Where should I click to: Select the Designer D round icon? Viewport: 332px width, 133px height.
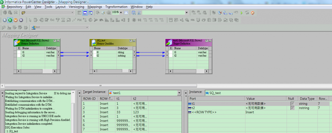(x=10, y=20)
